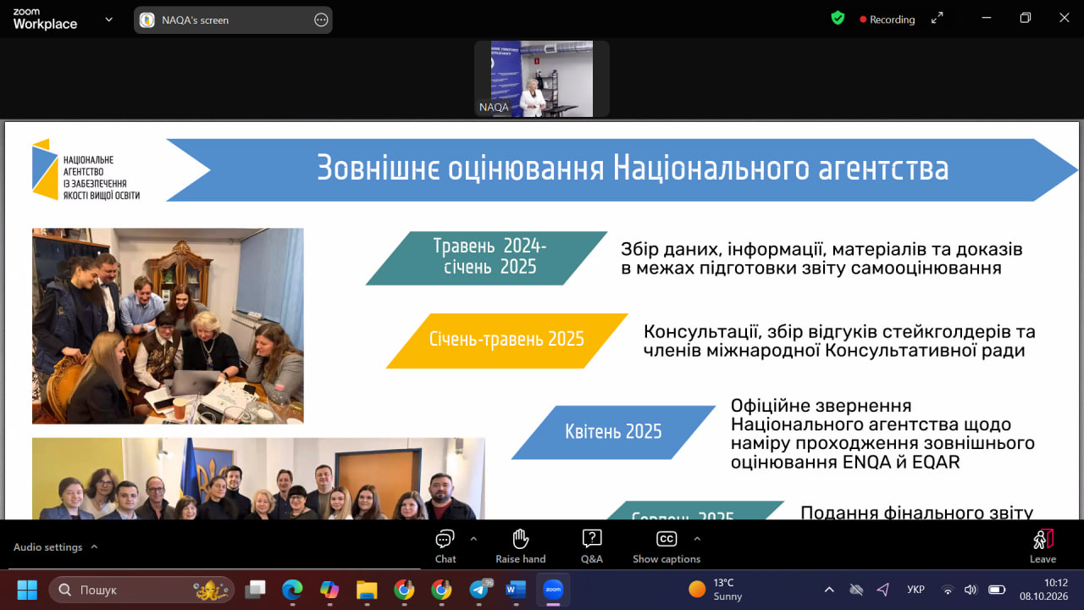Open the Windows Start menu
Screen dimensions: 1084x610
coord(27,590)
